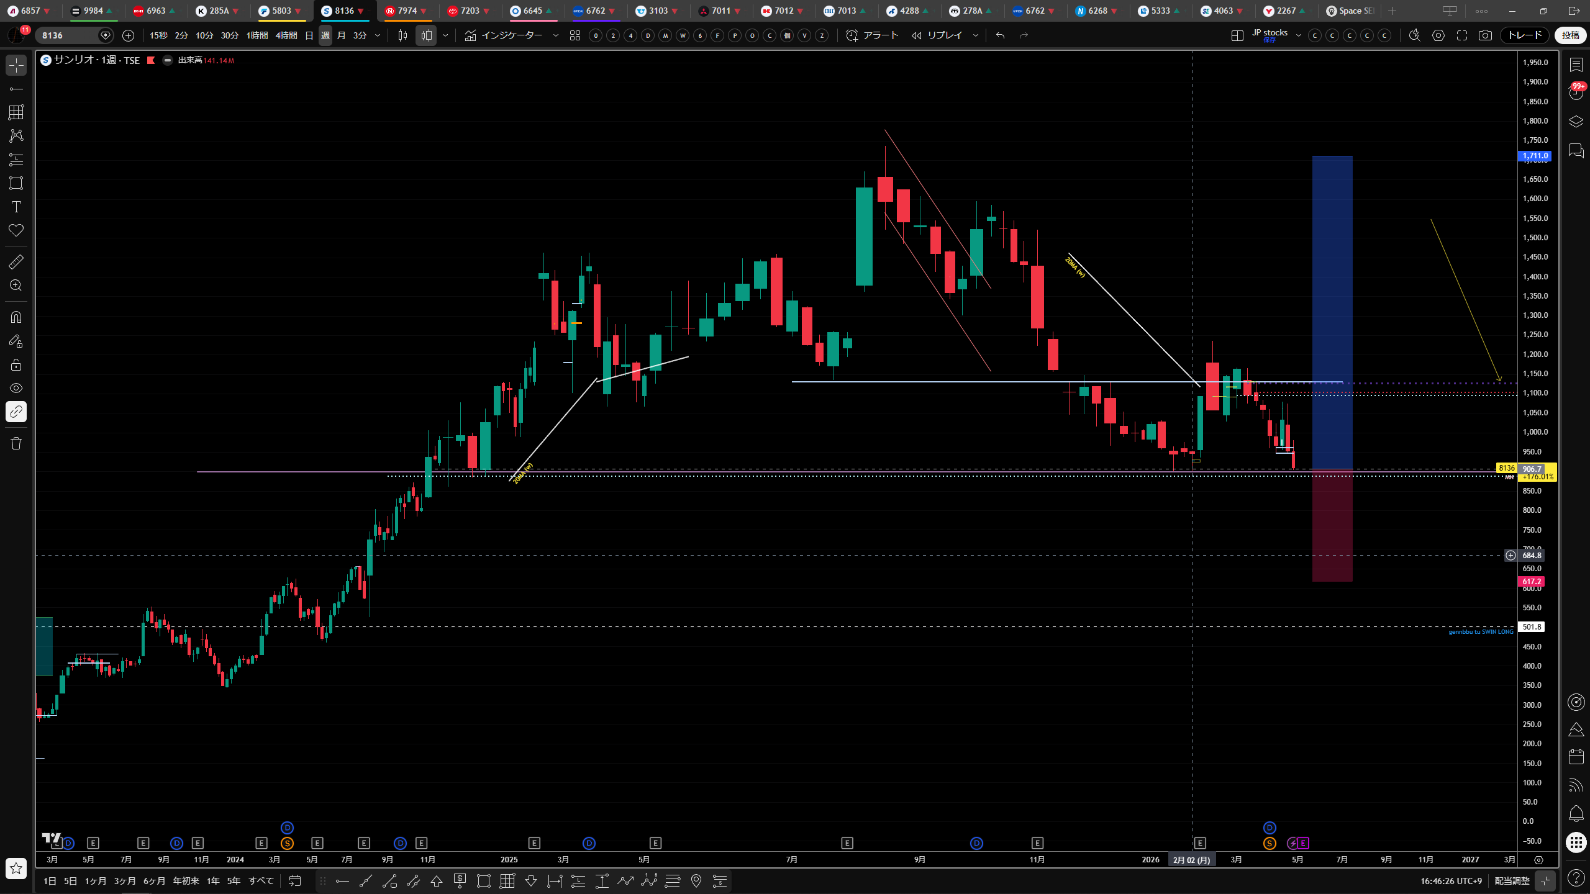Open quick search lightning icon
This screenshot has height=894, width=1590.
1414,35
